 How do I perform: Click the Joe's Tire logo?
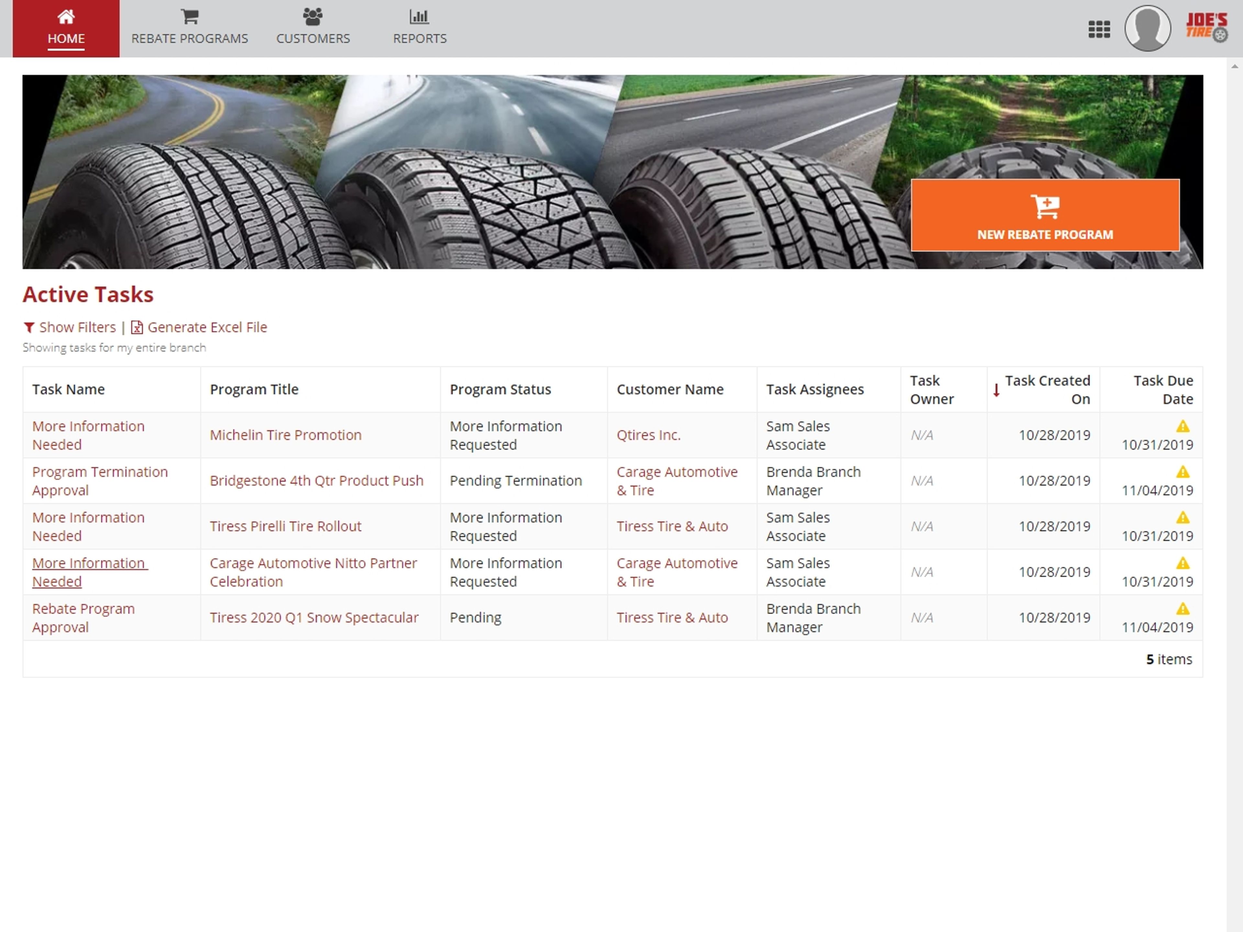1206,27
